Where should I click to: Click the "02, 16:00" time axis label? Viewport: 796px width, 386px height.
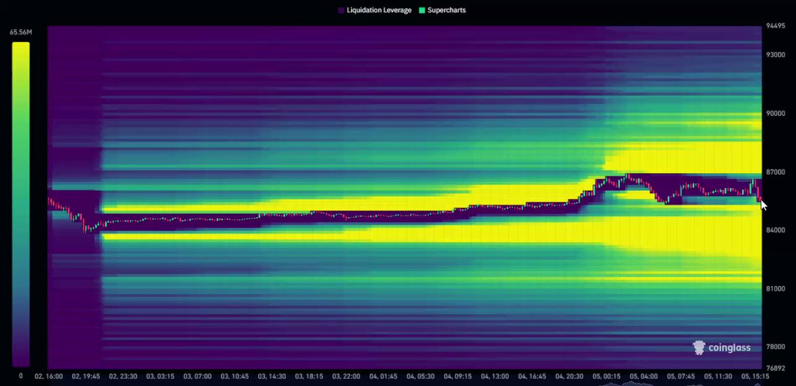pyautogui.click(x=48, y=376)
